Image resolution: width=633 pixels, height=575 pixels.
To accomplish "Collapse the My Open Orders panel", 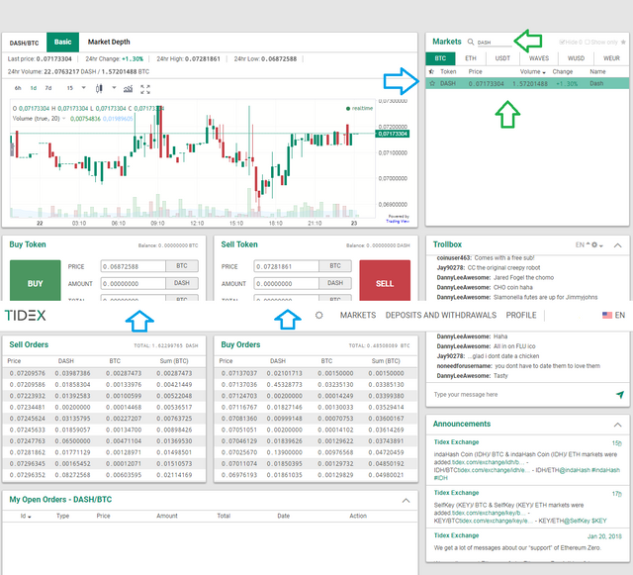I will [x=407, y=501].
